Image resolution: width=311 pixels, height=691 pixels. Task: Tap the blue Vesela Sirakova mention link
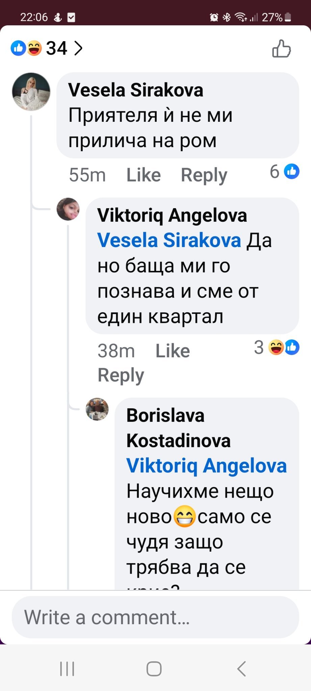tap(169, 240)
